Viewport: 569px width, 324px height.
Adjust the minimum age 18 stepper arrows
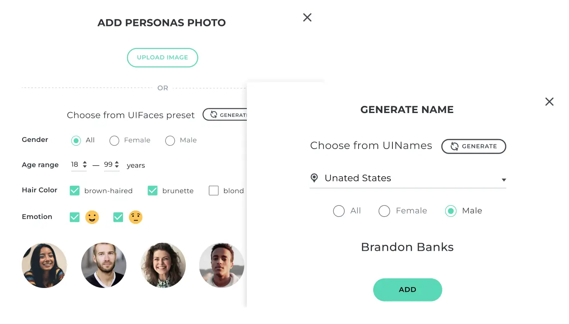pos(85,165)
